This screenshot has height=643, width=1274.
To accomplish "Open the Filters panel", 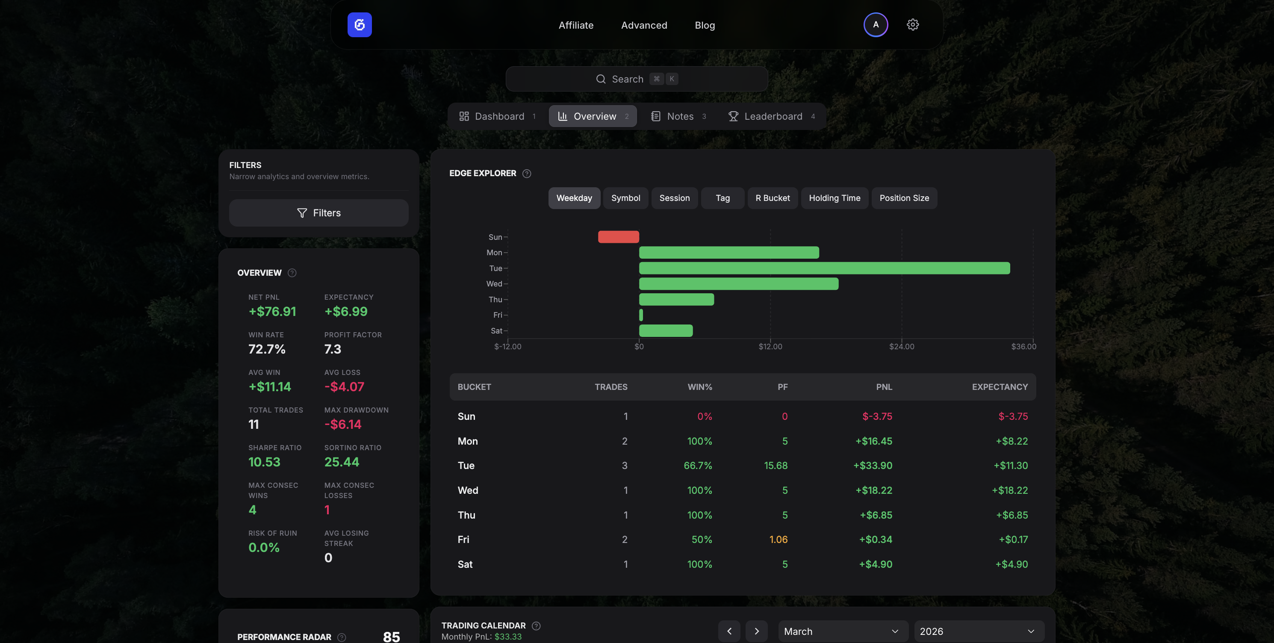I will point(318,212).
